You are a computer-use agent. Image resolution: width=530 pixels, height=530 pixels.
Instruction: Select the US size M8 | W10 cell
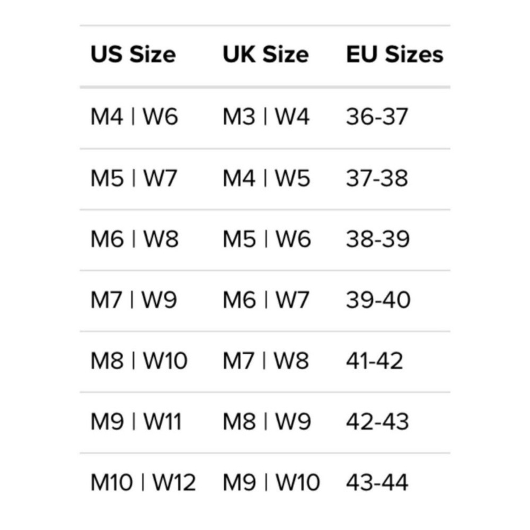point(139,361)
